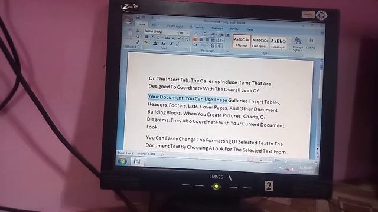Apply the No Spacing style
The height and width of the screenshot is (212, 378).
(x=260, y=42)
